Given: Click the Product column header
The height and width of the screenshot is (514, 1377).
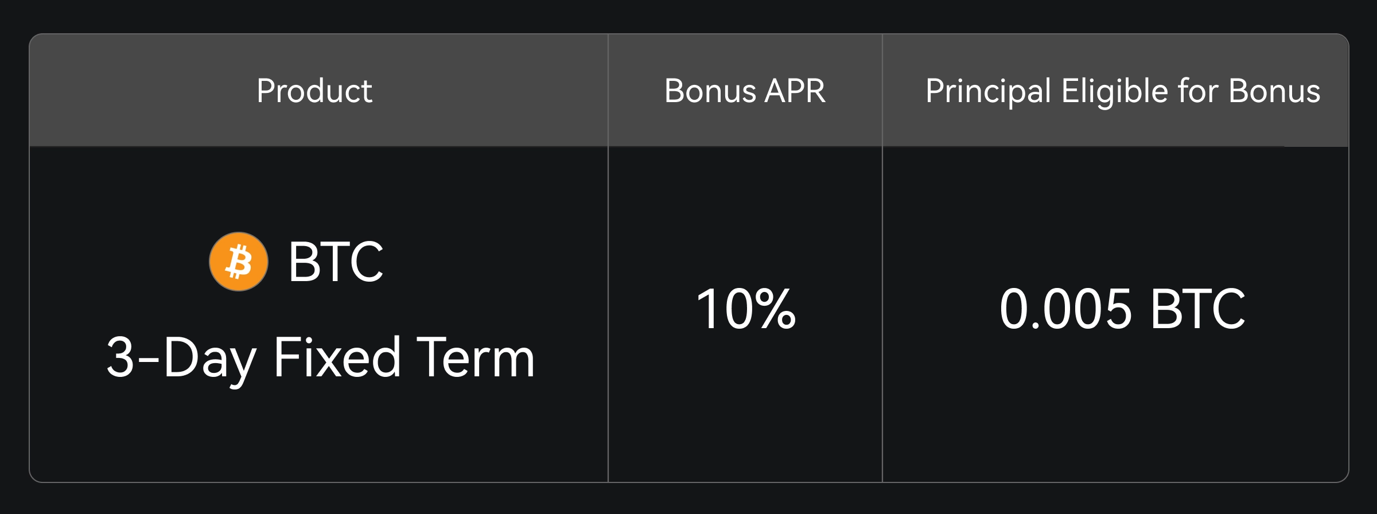Looking at the screenshot, I should [314, 91].
